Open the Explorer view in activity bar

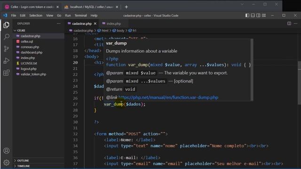(6, 25)
